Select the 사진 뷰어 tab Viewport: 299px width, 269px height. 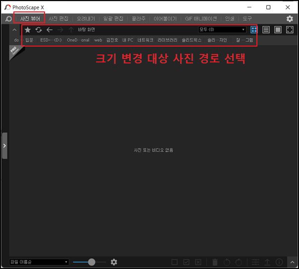(x=30, y=19)
